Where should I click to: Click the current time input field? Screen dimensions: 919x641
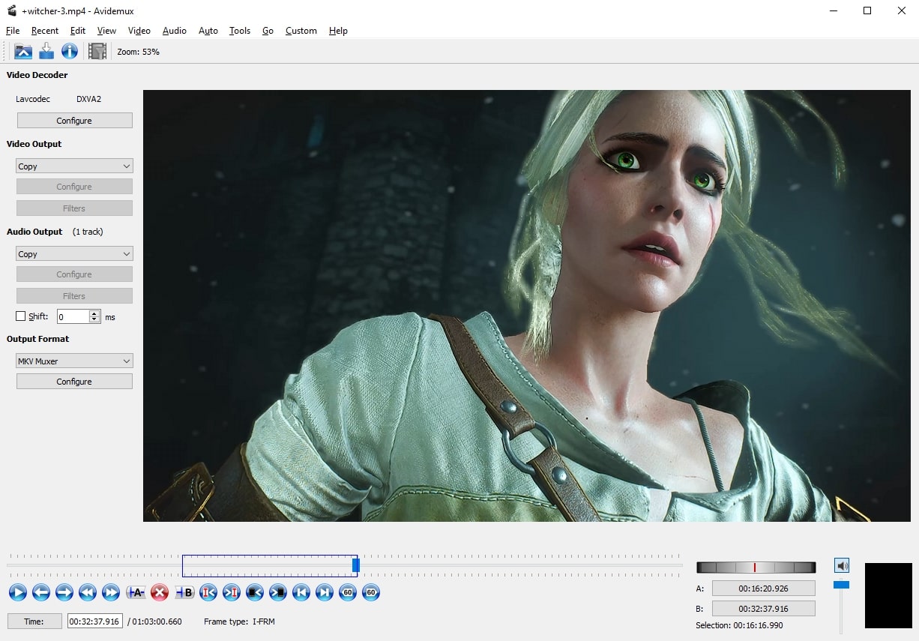tap(95, 622)
